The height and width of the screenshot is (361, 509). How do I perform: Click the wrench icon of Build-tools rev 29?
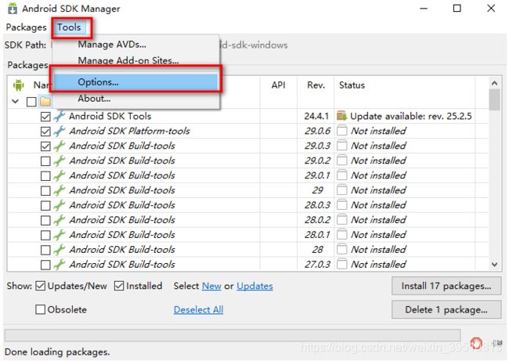click(60, 190)
